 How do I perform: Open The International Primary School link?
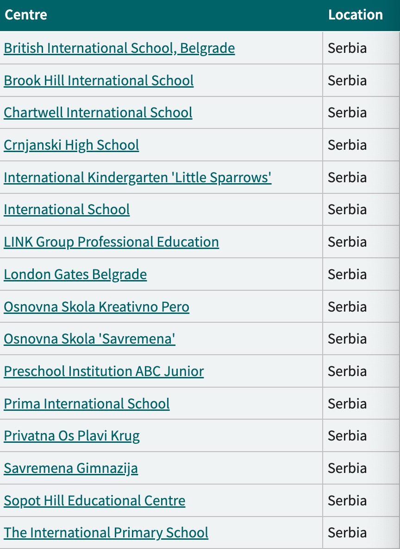106,533
